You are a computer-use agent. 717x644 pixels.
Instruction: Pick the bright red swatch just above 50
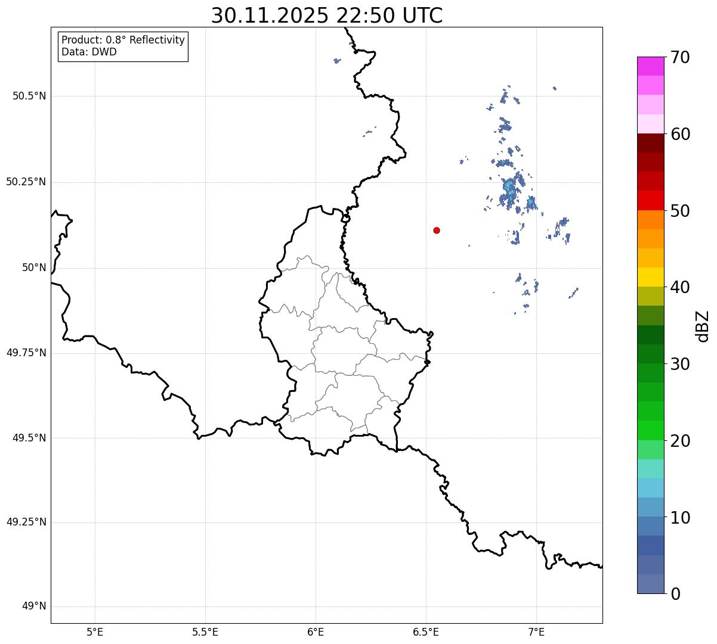pyautogui.click(x=650, y=201)
